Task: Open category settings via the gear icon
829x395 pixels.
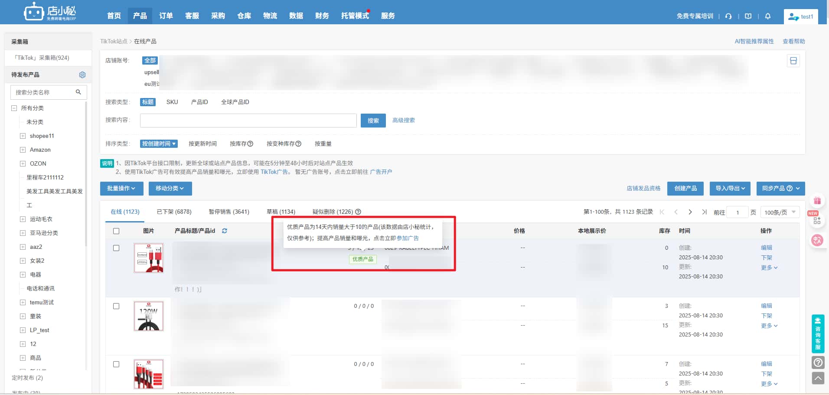Action: pyautogui.click(x=82, y=74)
